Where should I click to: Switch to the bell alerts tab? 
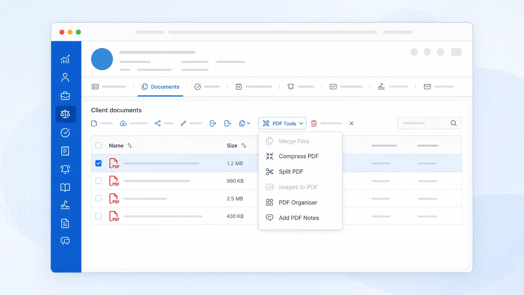pos(301,87)
